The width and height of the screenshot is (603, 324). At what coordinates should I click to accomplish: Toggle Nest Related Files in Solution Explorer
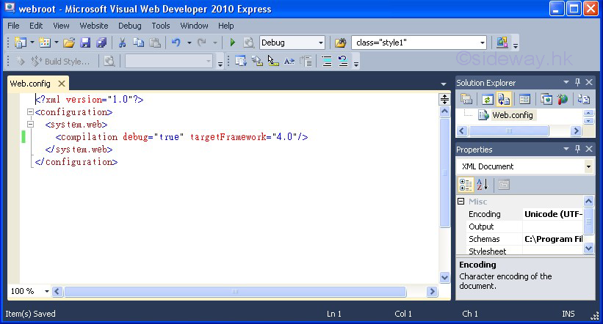click(x=504, y=99)
